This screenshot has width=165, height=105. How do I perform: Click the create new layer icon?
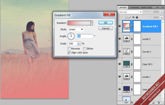[x=153, y=103]
